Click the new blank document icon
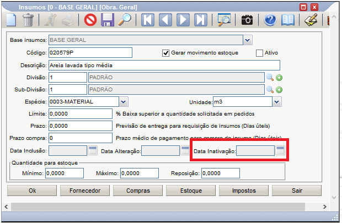342x223 pixels. pyautogui.click(x=11, y=20)
